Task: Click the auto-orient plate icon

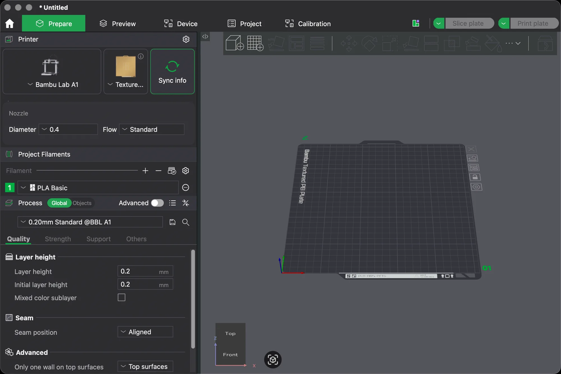Action: pyautogui.click(x=473, y=158)
